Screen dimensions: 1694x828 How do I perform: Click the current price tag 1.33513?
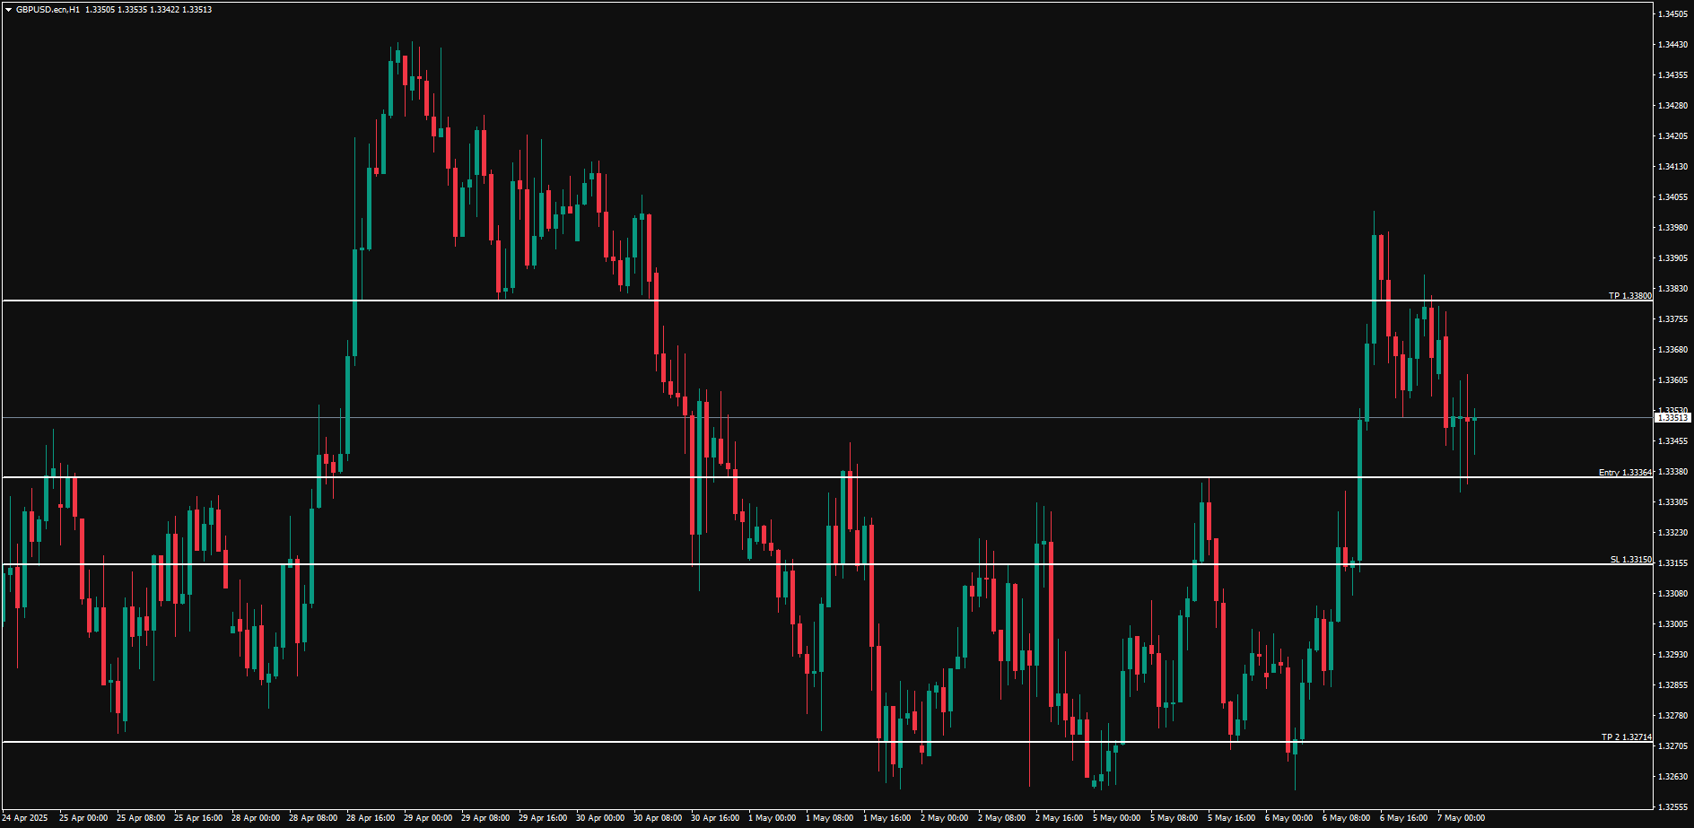pyautogui.click(x=1672, y=418)
